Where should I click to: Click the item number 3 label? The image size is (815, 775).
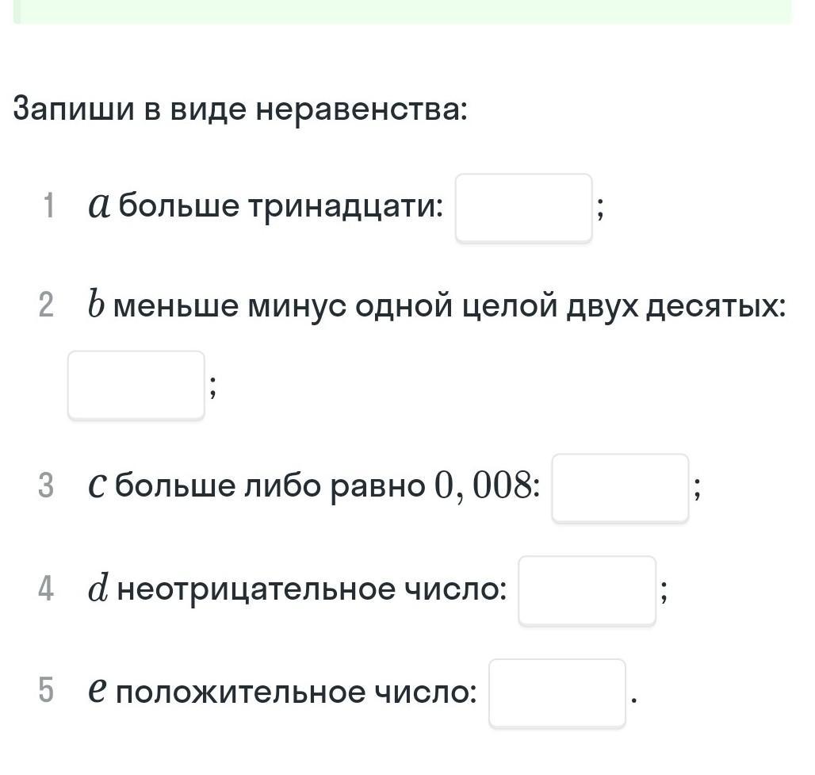pyautogui.click(x=46, y=486)
